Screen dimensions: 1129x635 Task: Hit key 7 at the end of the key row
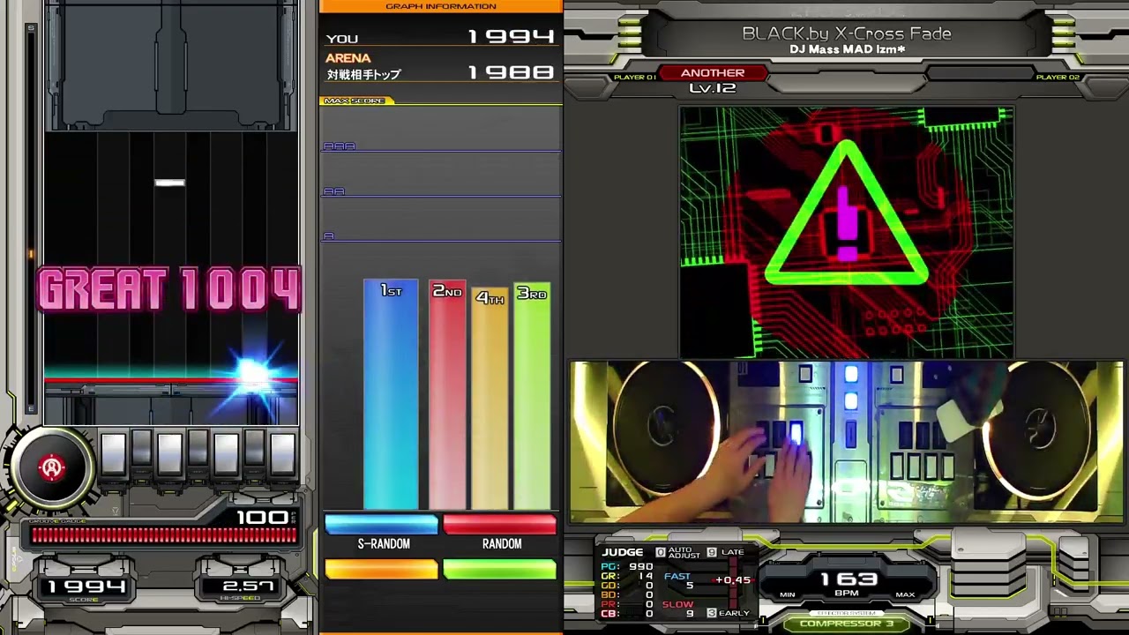[x=282, y=454]
